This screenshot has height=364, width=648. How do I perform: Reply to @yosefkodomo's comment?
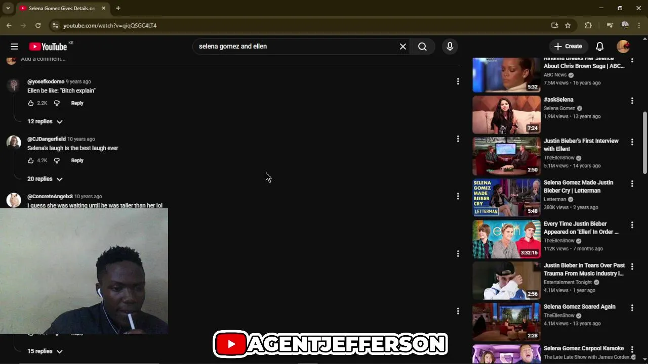[77, 103]
